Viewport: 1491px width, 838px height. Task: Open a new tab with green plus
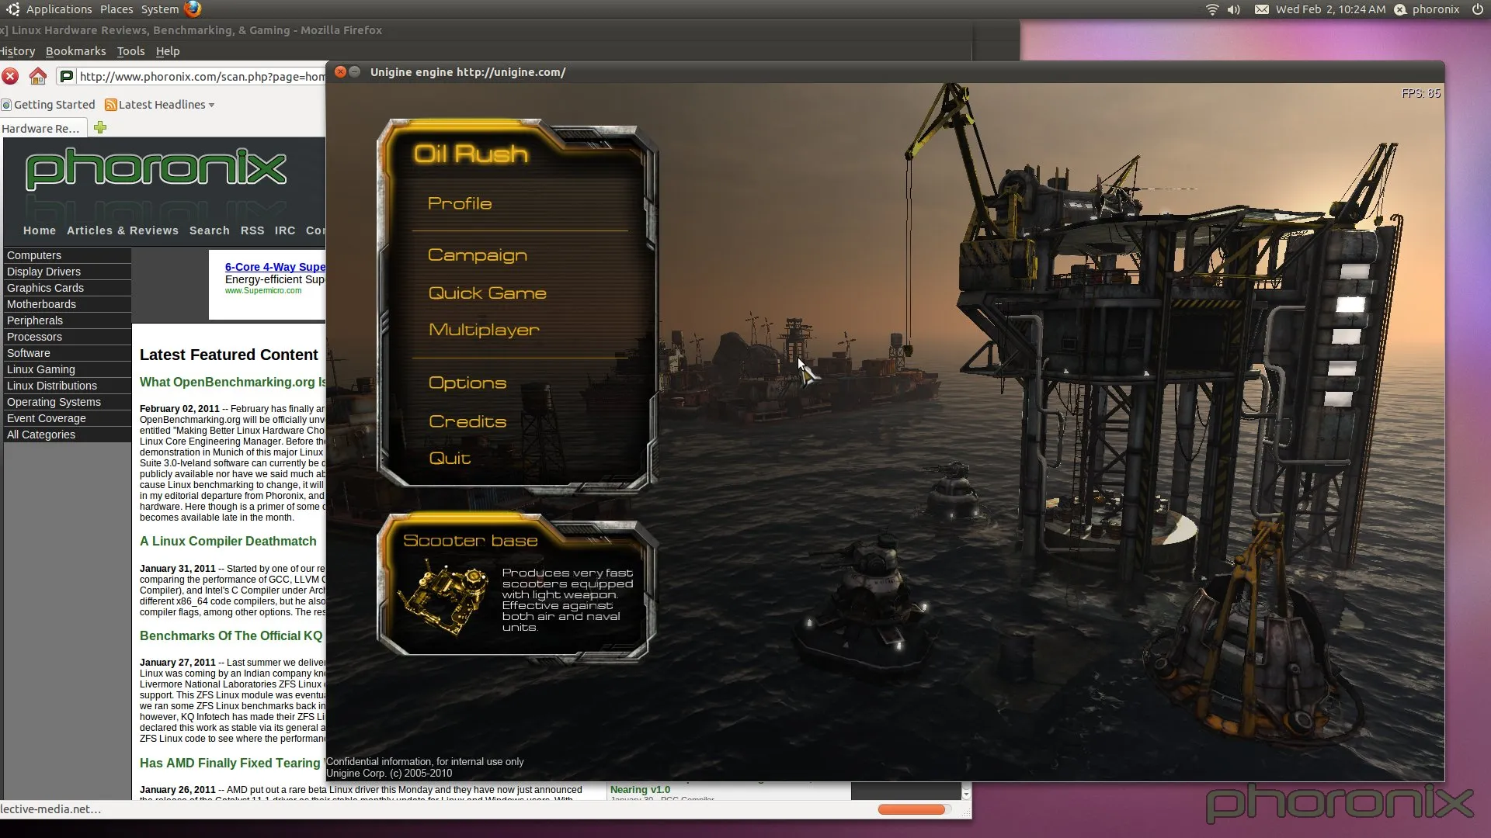click(100, 127)
